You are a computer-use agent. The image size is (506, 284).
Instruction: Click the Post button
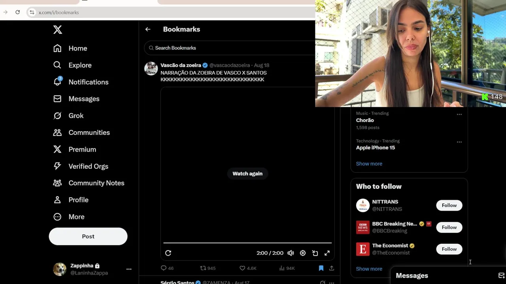[x=88, y=236]
